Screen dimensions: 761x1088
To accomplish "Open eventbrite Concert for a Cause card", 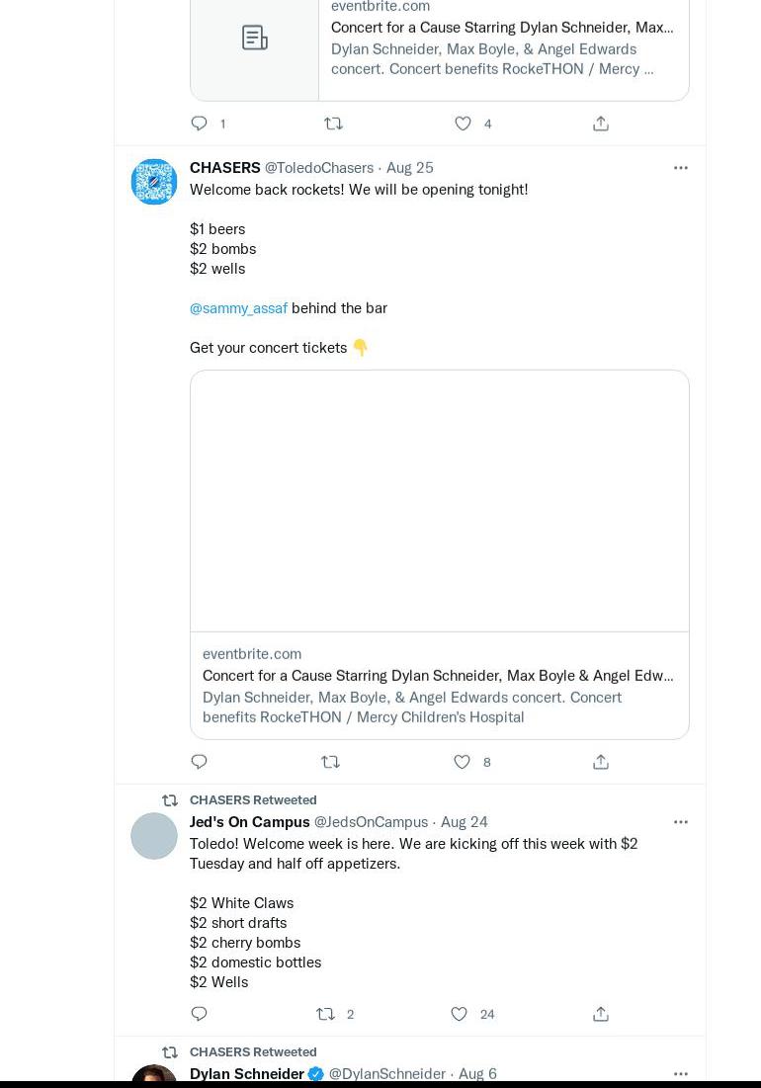I will tap(440, 554).
